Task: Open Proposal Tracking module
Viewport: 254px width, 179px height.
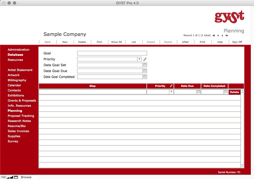Action: point(21,116)
